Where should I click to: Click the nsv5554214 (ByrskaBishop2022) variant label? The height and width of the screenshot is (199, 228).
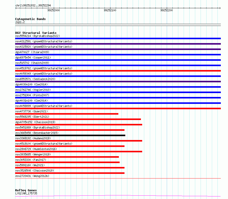coord(38,36)
